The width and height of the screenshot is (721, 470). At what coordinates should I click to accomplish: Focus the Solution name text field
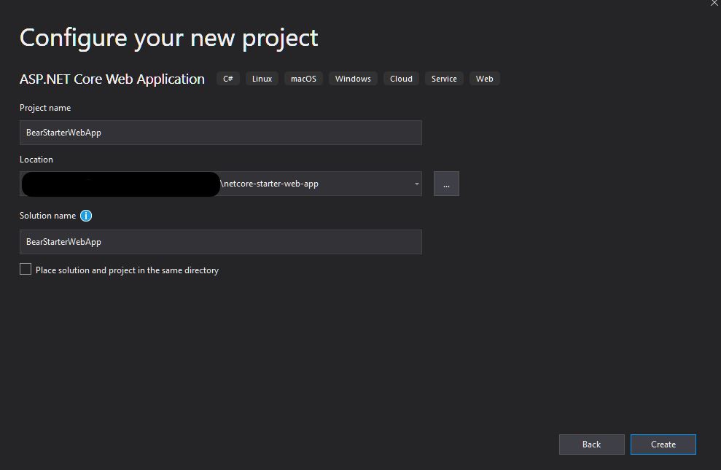click(x=220, y=242)
